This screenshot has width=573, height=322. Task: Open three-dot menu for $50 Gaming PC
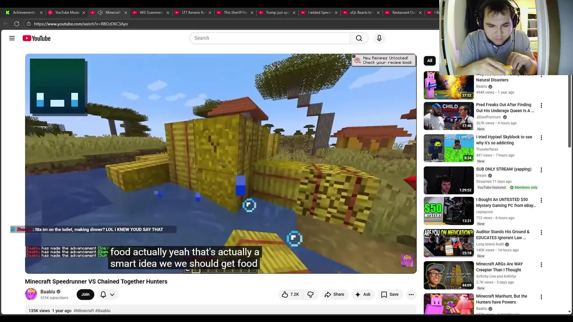click(541, 200)
